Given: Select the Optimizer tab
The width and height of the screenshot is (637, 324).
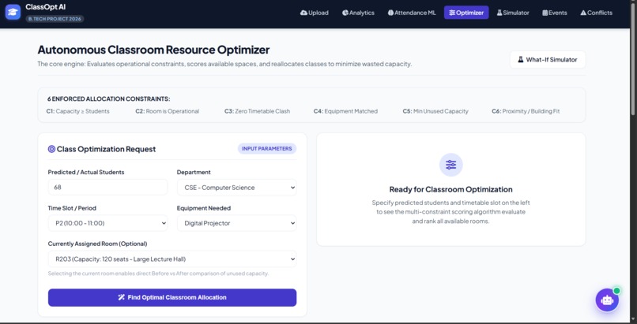Looking at the screenshot, I should tap(466, 13).
